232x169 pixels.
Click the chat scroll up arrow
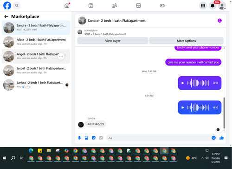click(224, 48)
